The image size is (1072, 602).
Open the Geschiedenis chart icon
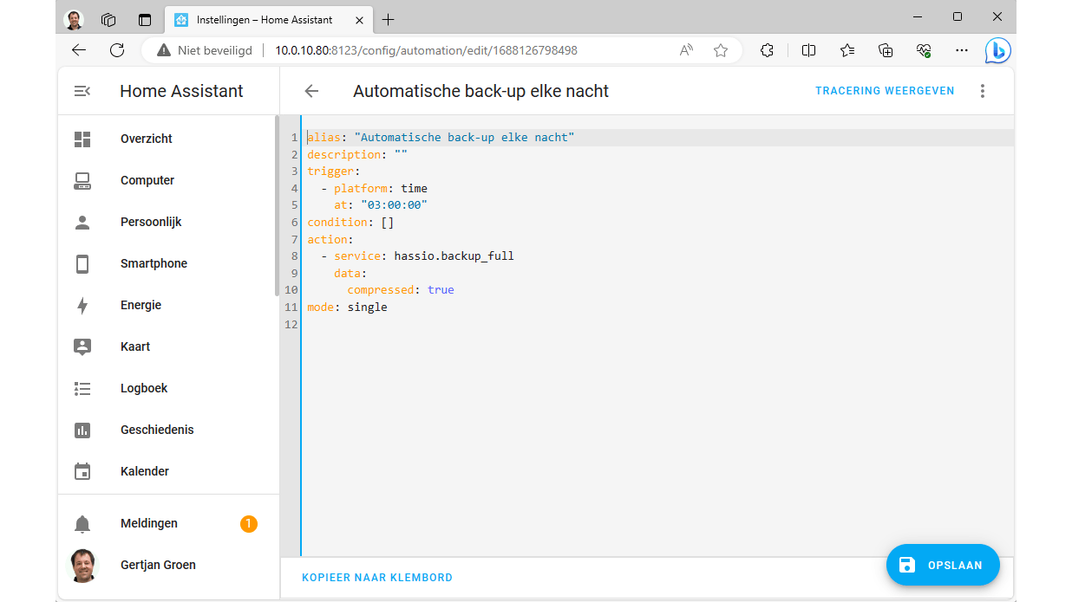(x=82, y=430)
